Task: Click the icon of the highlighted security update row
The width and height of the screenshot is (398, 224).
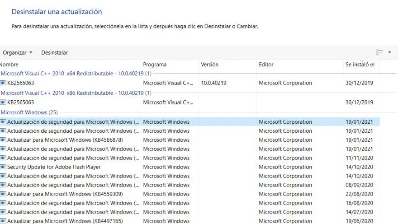Action: pyautogui.click(x=3, y=122)
